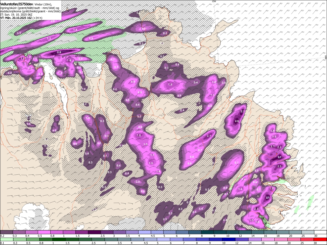Pick the darkest purple swatch in snow scale

pyautogui.click(x=94, y=232)
